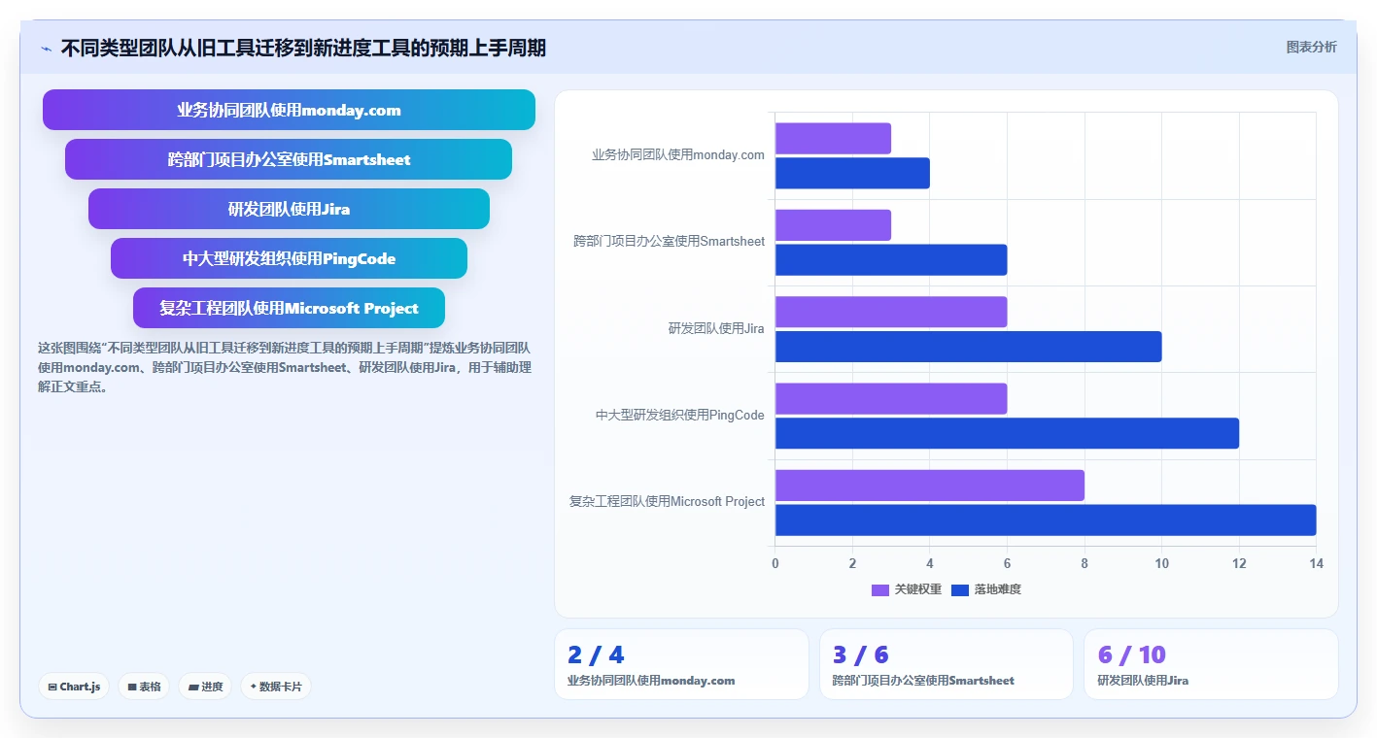Click the y-axis label 复杂工程团队使用Microsoft Project

pos(668,501)
